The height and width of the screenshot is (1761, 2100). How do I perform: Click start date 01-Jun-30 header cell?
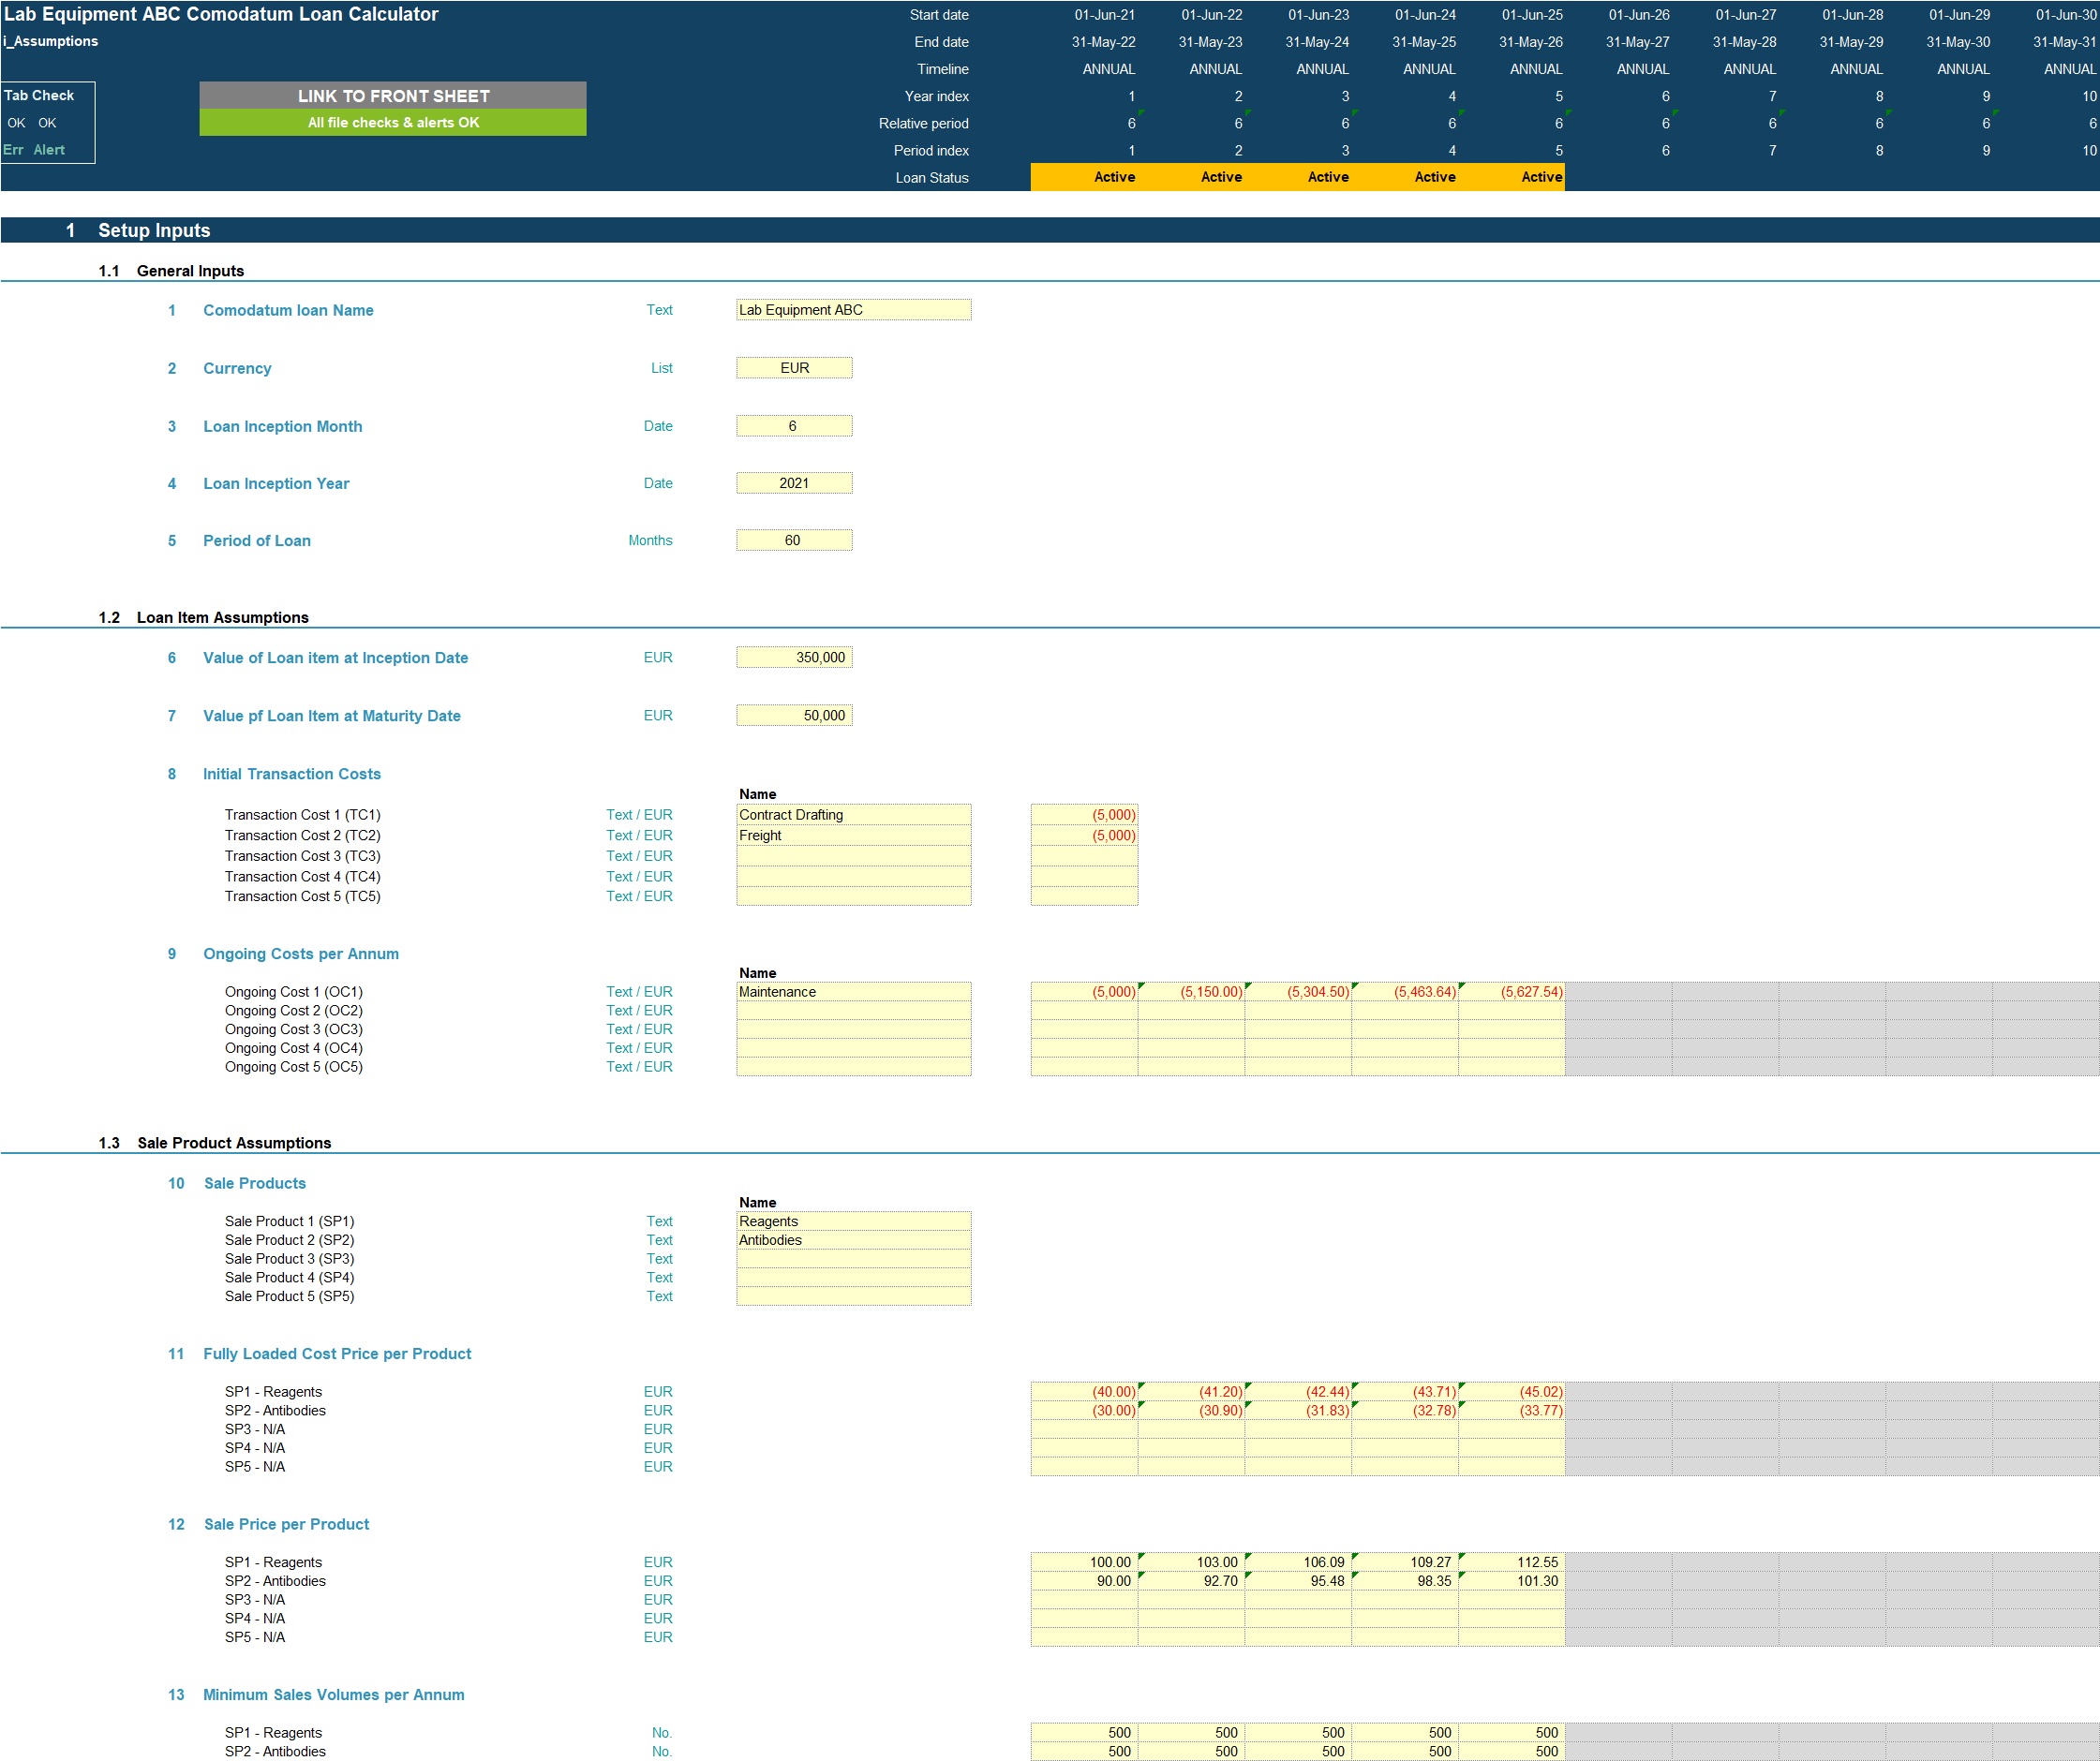tap(2065, 15)
